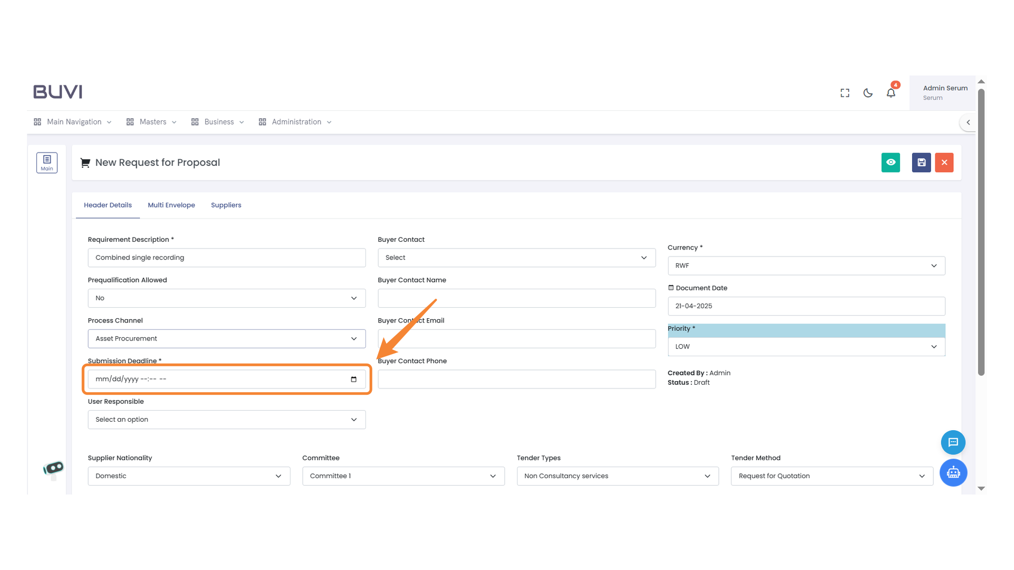Enter fullscreen using the expand icon
This screenshot has height=570, width=1014.
pyautogui.click(x=845, y=93)
